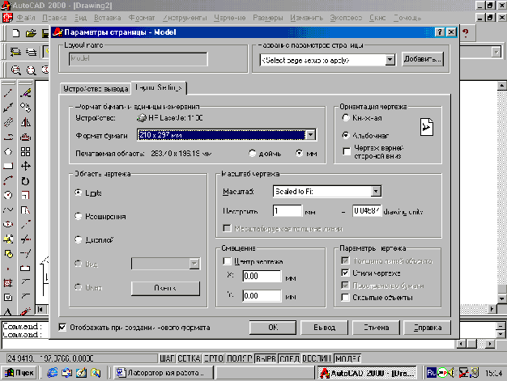Select the Scale modify tool
The image size is (507, 381).
pos(26,195)
